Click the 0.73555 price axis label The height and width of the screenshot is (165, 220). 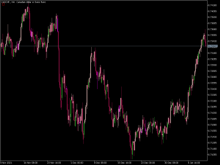212,35
